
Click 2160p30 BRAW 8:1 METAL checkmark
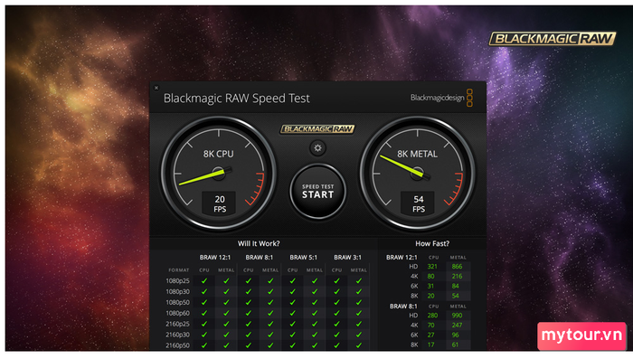coord(270,335)
